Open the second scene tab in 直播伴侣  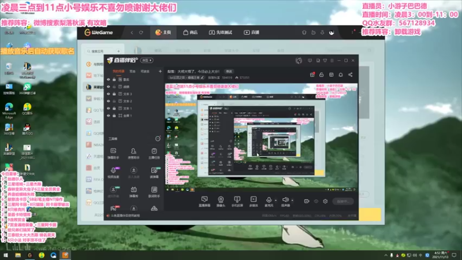coord(133,71)
